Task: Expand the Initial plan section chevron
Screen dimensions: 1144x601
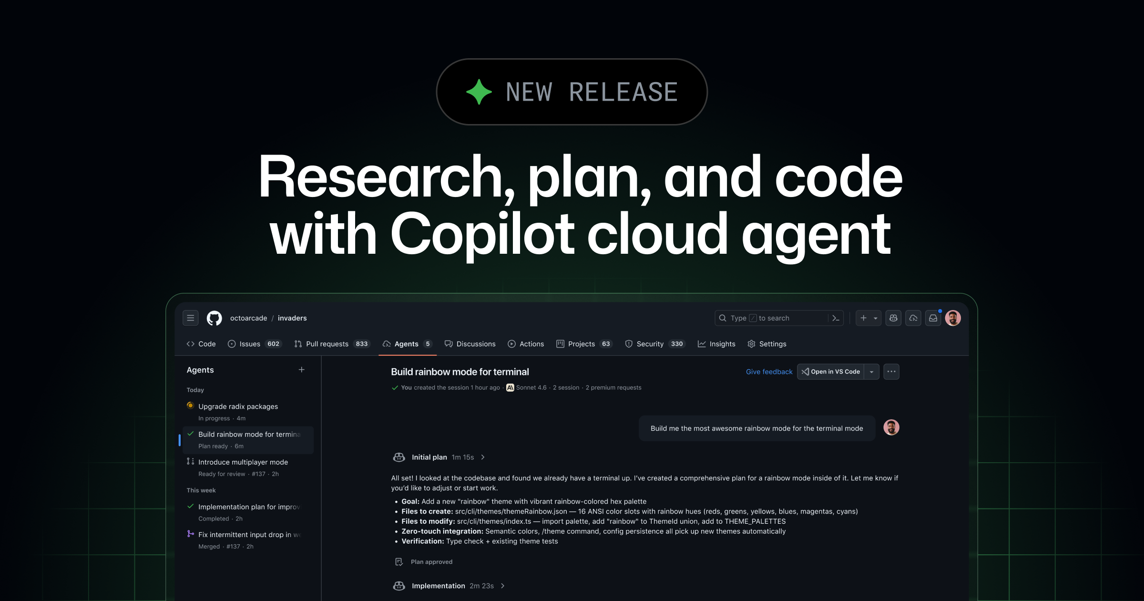Action: (x=483, y=457)
